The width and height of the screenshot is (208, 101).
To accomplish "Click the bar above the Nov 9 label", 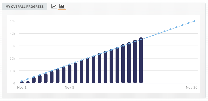I will [70, 74].
